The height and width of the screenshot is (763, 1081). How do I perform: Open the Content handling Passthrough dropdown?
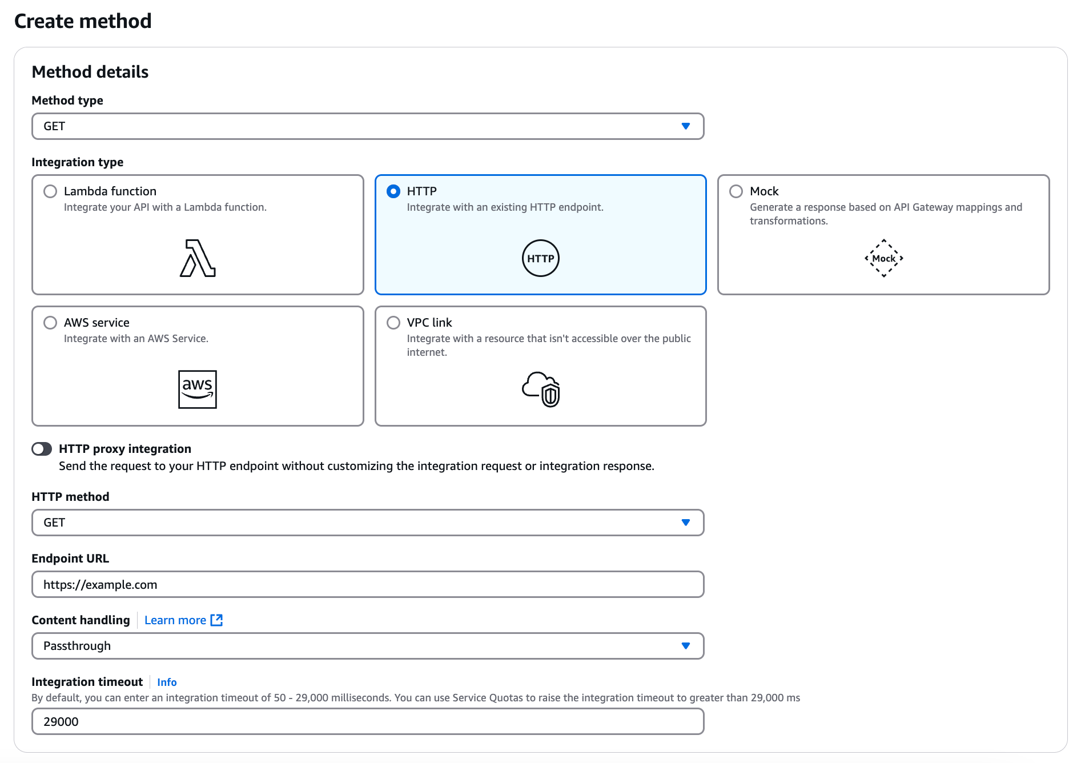coord(368,646)
